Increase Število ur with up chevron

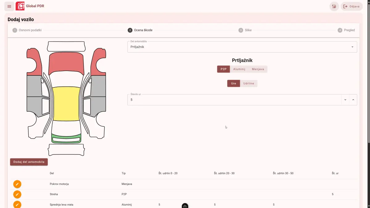353,100
